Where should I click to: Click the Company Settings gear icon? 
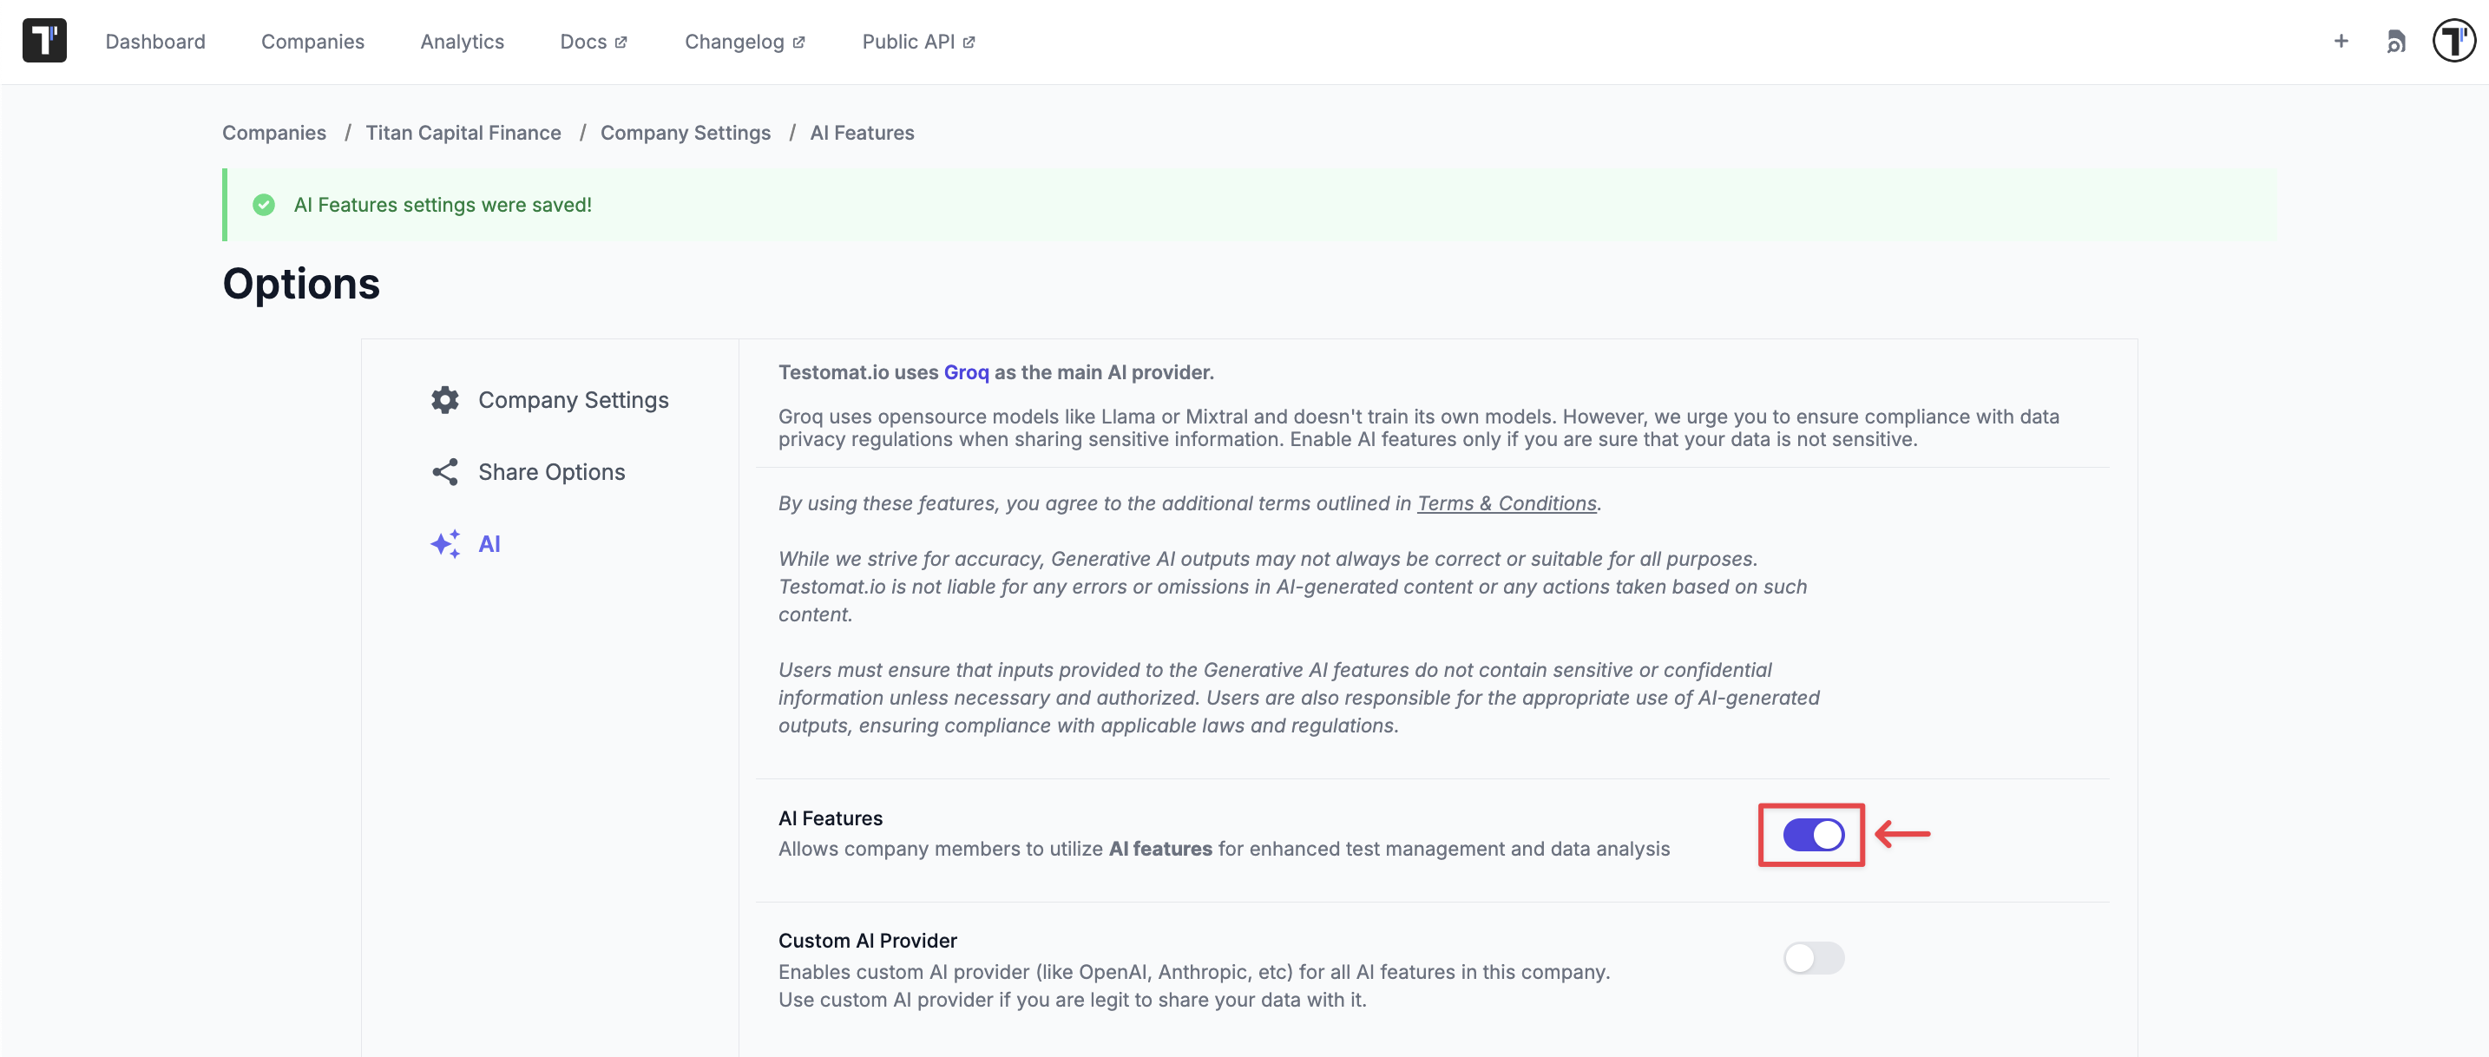point(444,400)
